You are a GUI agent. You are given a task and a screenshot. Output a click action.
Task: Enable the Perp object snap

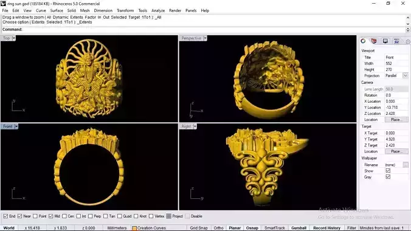click(x=90, y=216)
